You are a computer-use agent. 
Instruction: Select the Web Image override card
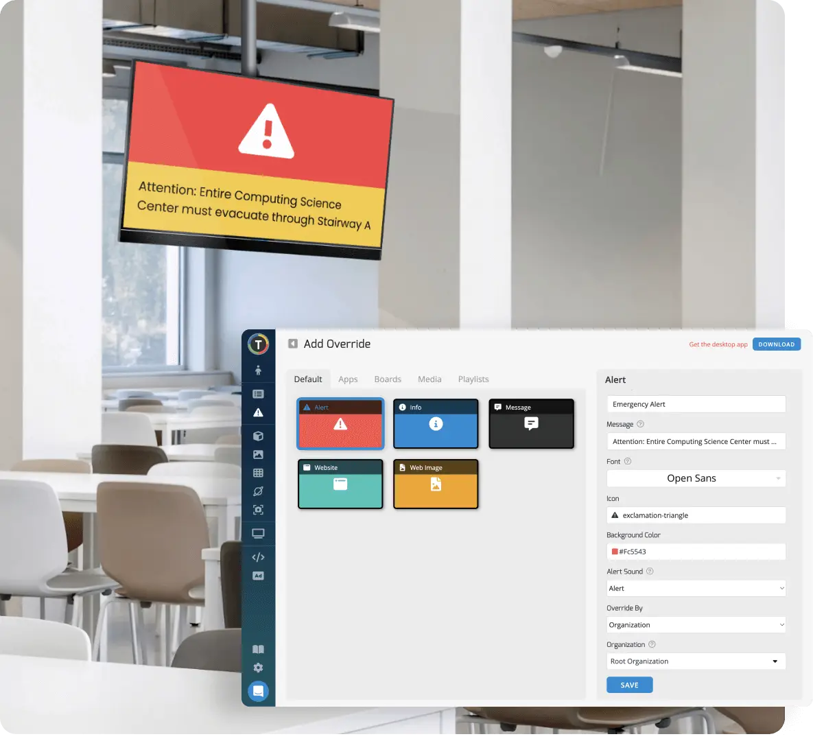[436, 484]
